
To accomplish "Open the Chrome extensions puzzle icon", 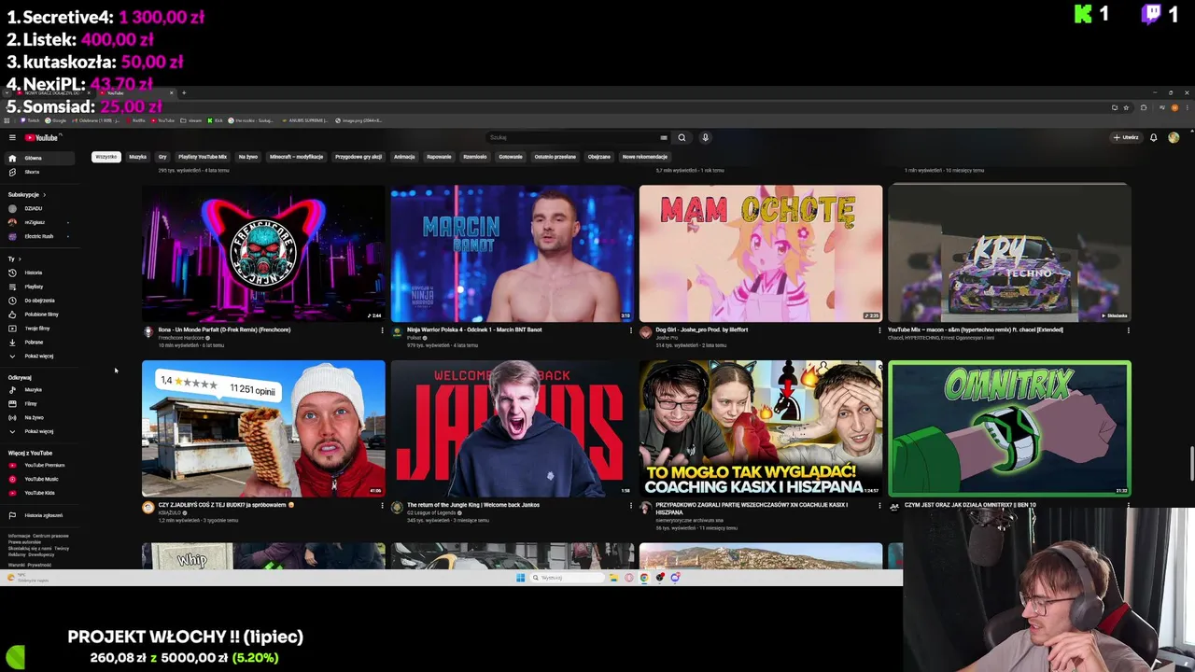I will [1144, 107].
